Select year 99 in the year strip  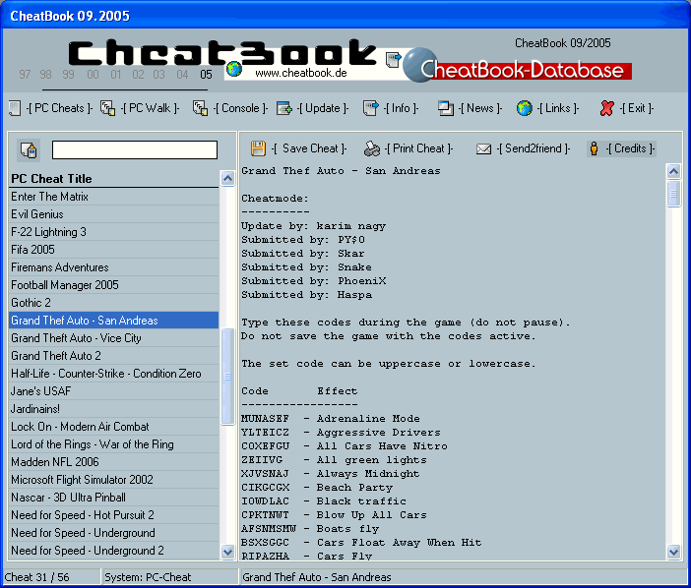(x=69, y=75)
